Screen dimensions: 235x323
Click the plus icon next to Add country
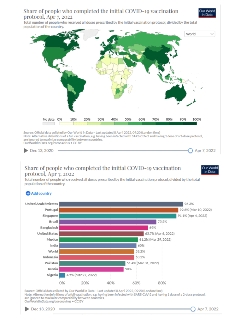(28, 193)
